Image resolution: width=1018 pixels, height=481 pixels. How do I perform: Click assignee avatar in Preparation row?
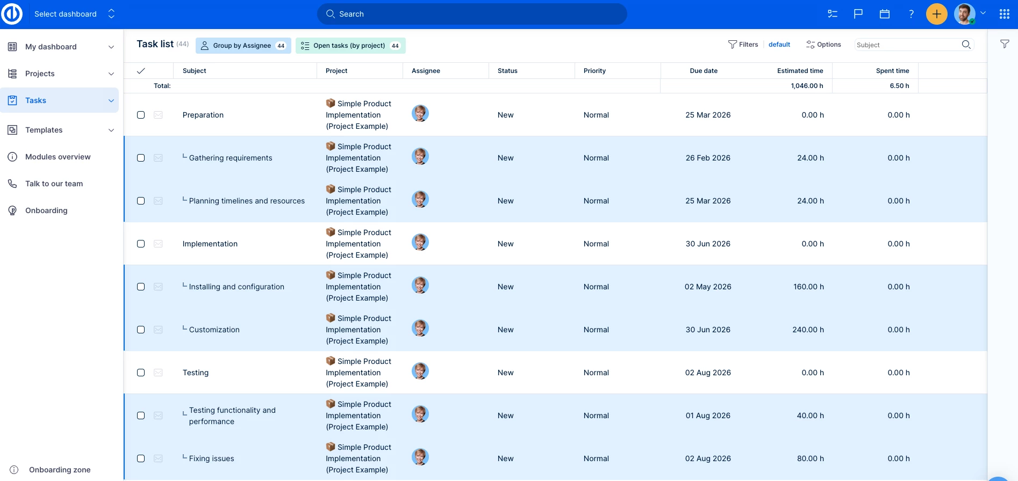420,113
